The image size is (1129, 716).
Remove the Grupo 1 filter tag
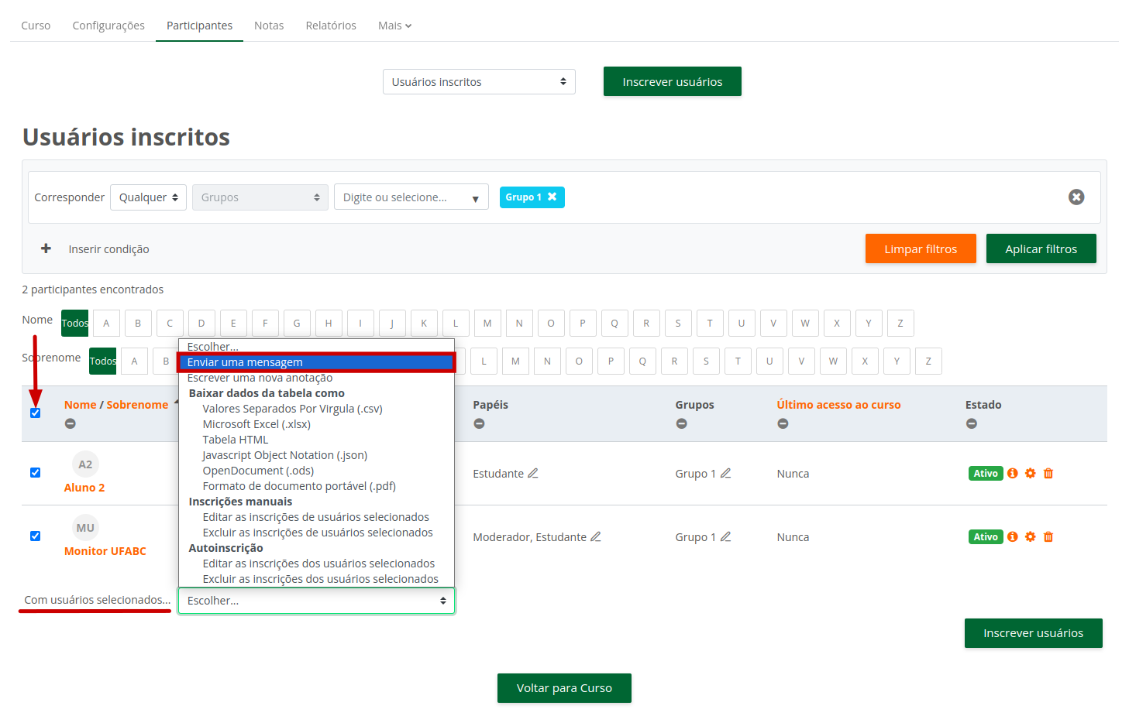552,197
